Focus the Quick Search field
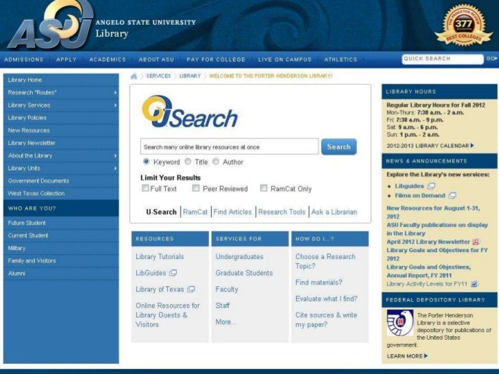 coord(443,59)
